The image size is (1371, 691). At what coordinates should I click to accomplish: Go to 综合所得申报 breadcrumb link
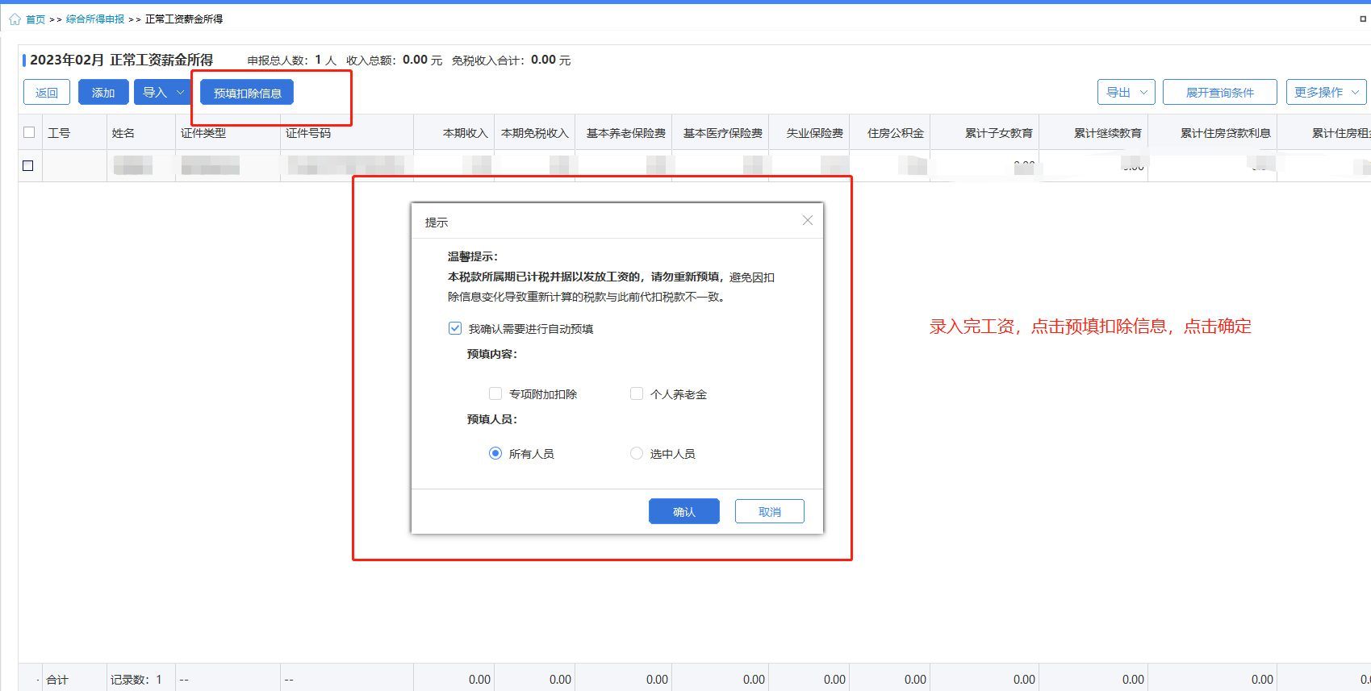point(95,19)
